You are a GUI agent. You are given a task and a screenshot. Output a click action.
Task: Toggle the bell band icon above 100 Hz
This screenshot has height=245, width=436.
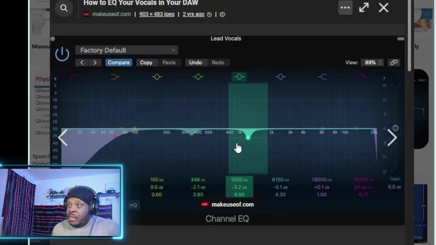[157, 77]
